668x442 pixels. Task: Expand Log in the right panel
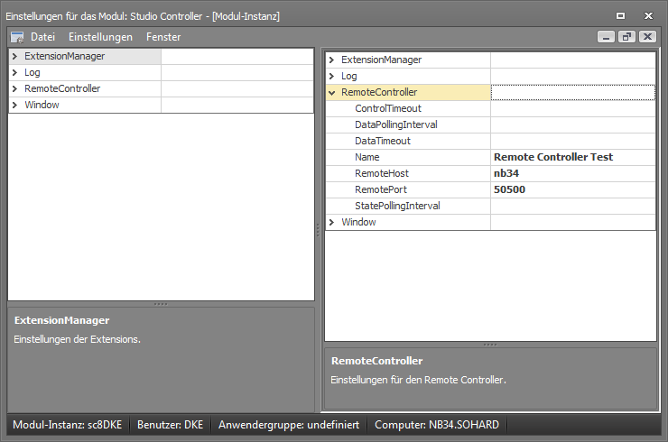332,76
